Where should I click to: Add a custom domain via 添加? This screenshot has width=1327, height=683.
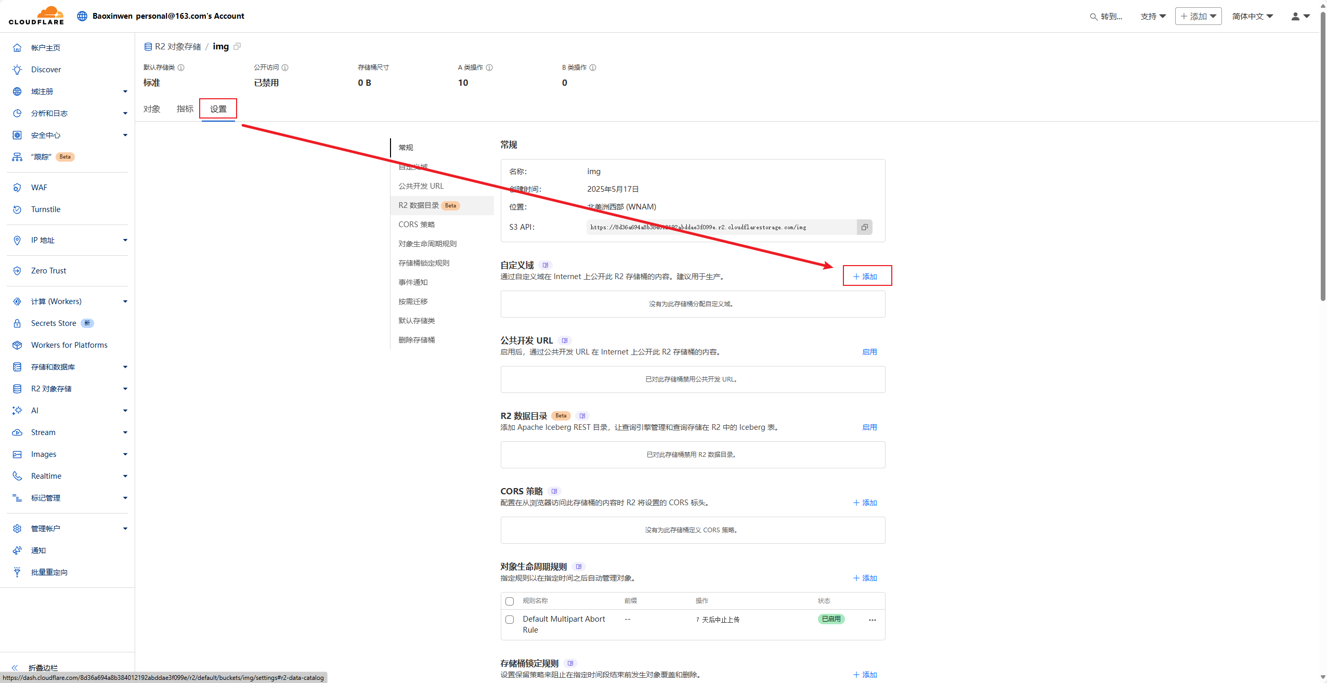point(865,277)
